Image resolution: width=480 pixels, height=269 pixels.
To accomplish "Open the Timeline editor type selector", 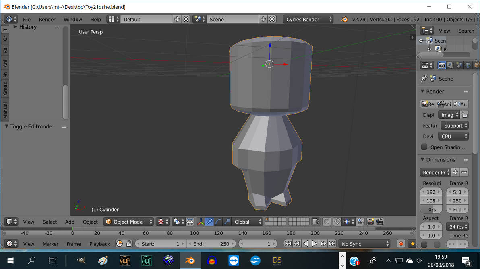I will [x=11, y=244].
